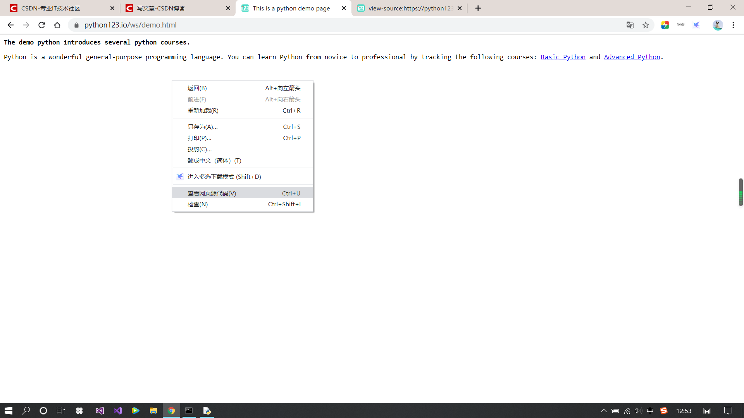Open the user profile avatar

pyautogui.click(x=718, y=25)
